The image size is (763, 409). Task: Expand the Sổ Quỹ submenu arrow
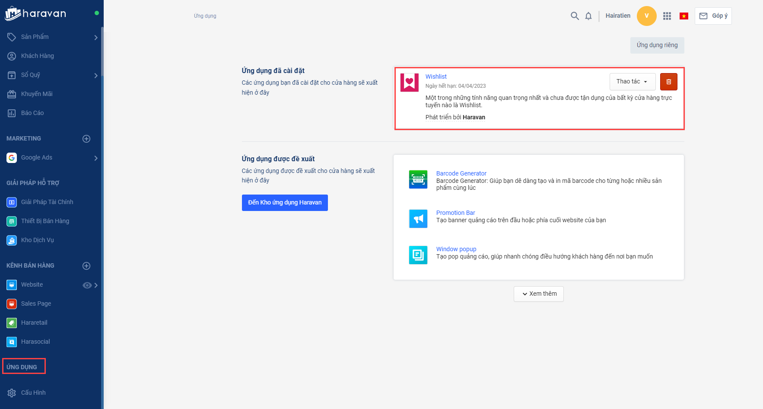point(96,76)
